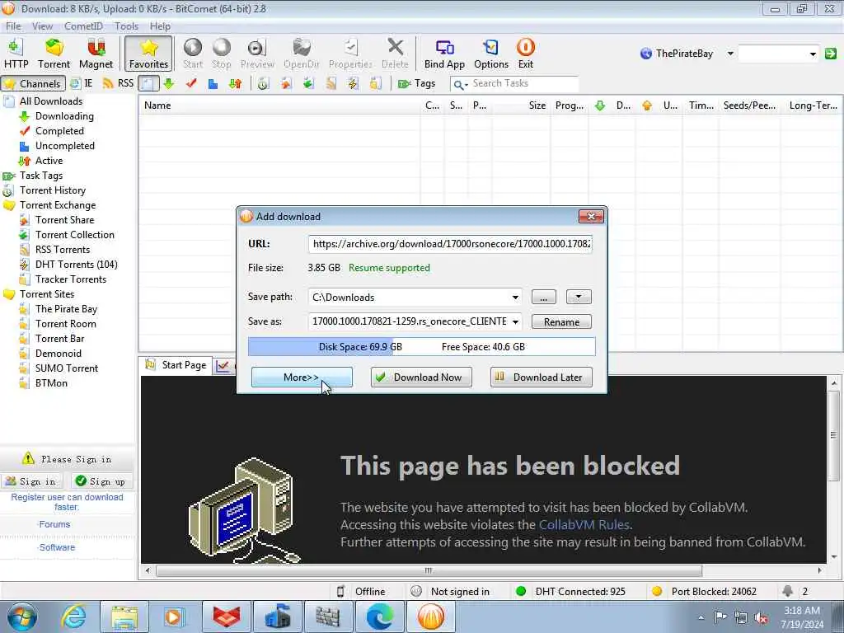This screenshot has height=633, width=844.
Task: Select DHT Torrents (104) in sidebar
Action: coord(76,265)
